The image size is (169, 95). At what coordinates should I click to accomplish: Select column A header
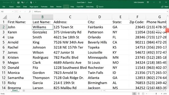point(20,17)
